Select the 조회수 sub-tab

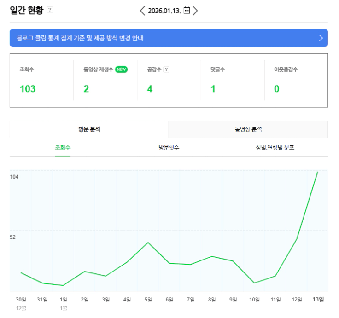[63, 148]
